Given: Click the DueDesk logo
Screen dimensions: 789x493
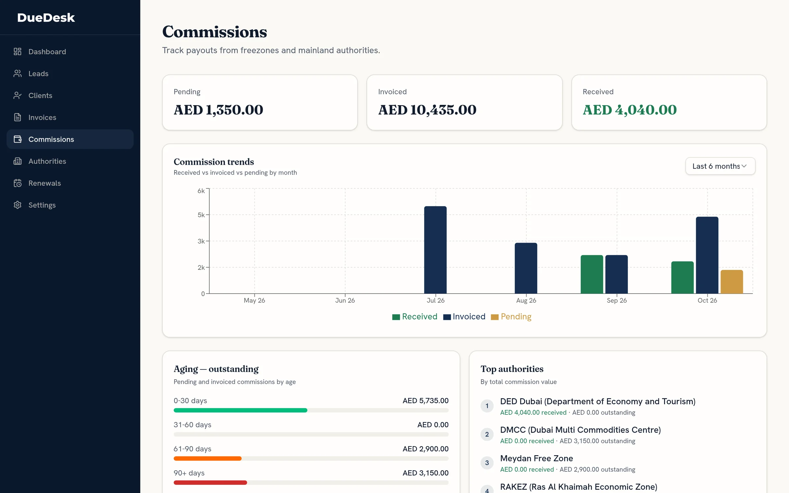Looking at the screenshot, I should point(46,17).
